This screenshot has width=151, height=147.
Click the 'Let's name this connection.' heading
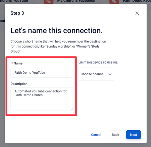(57, 30)
